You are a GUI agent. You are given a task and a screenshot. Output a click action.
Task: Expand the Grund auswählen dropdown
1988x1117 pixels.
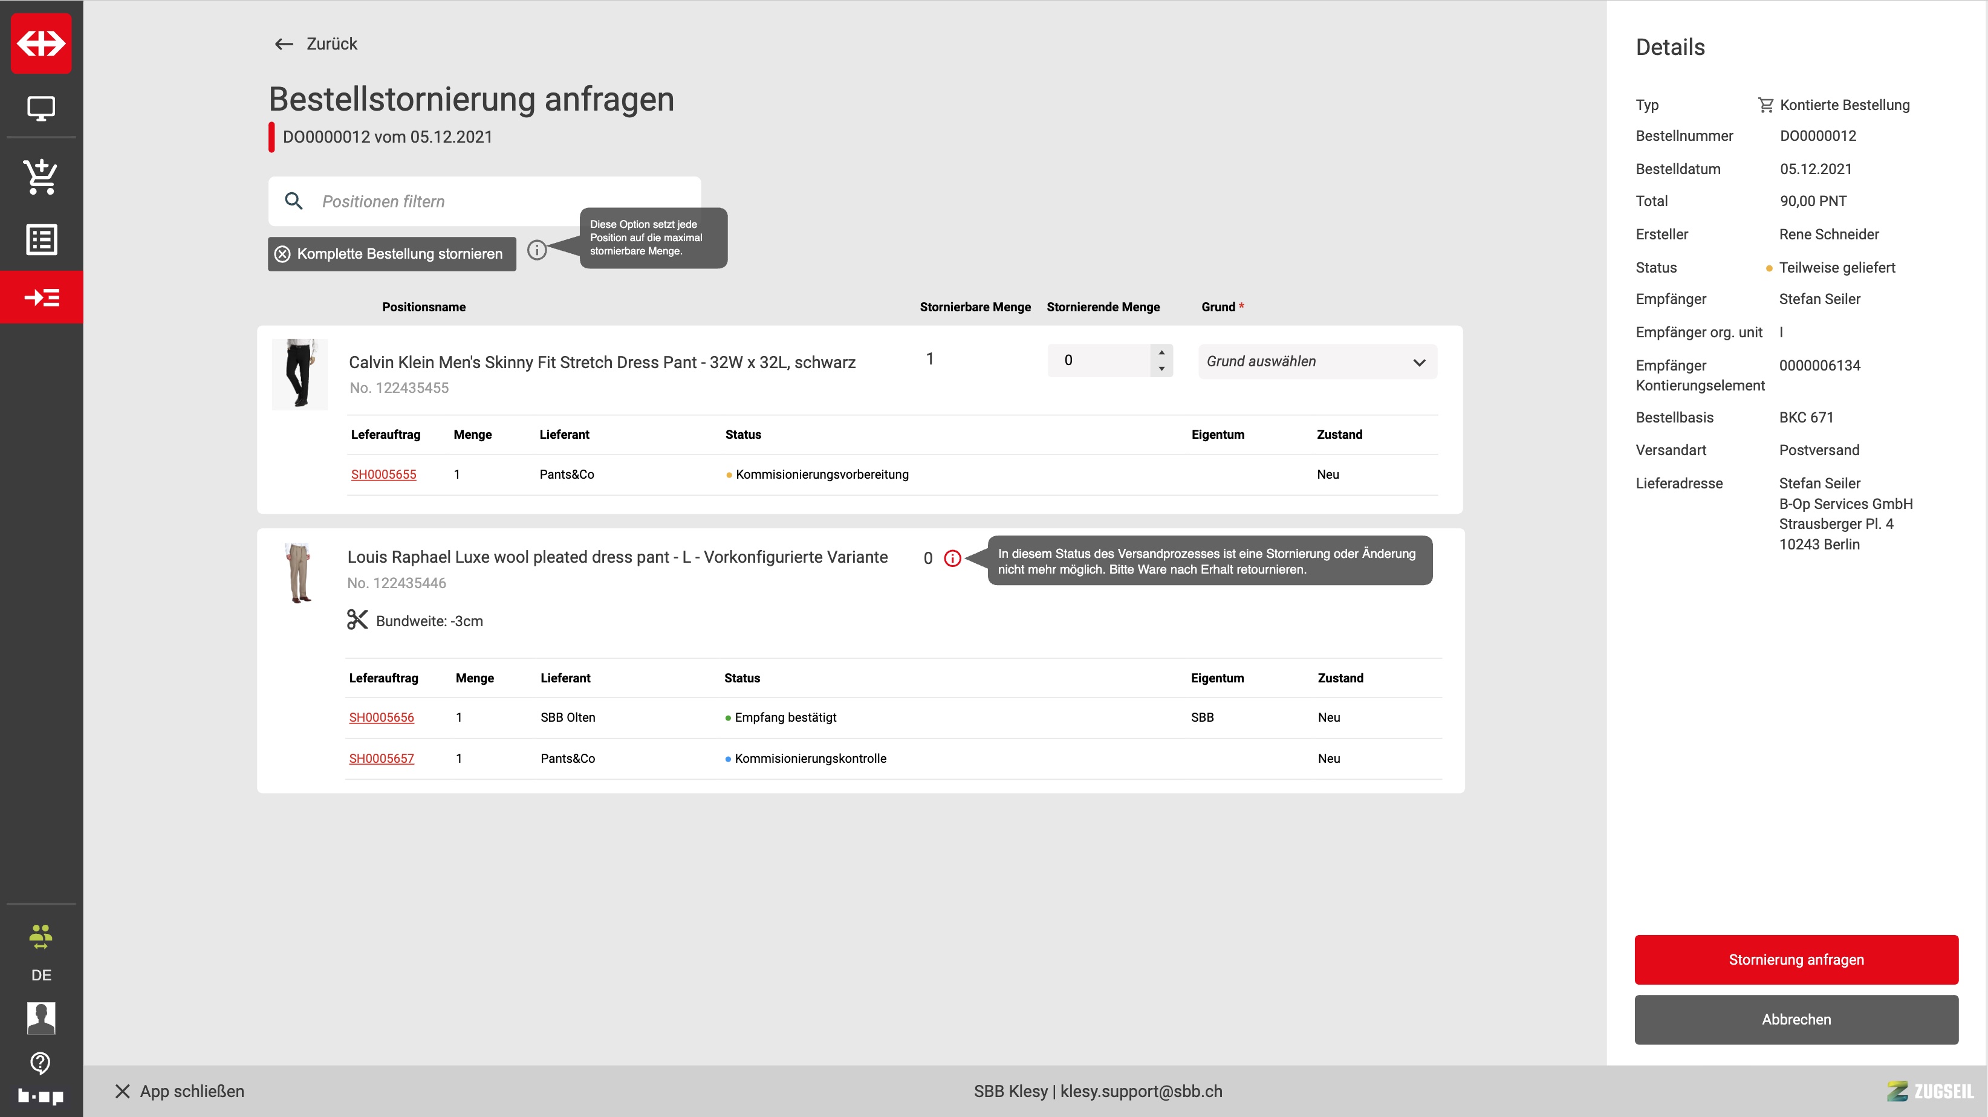(x=1317, y=362)
